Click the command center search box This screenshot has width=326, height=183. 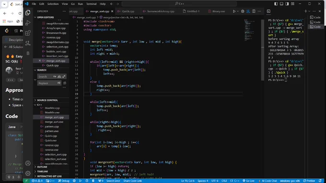tap(179, 4)
